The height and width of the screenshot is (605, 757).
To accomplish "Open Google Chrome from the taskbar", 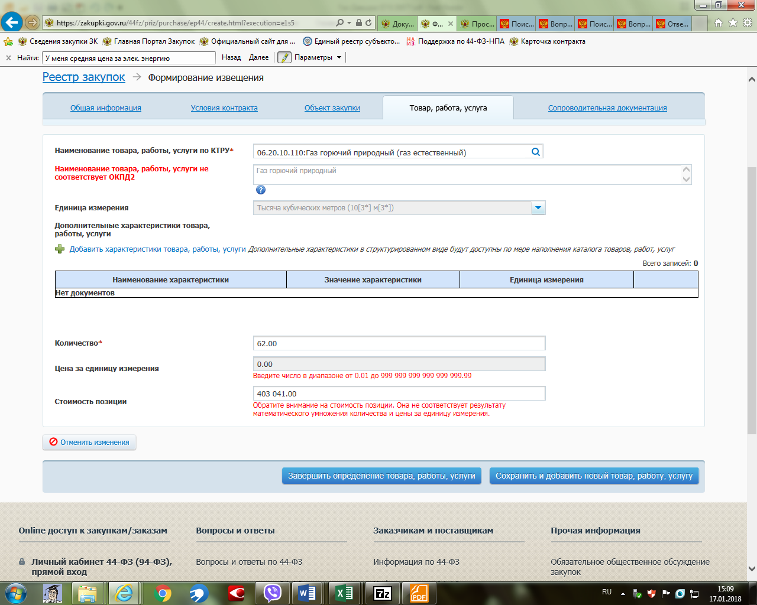I will pos(163,593).
